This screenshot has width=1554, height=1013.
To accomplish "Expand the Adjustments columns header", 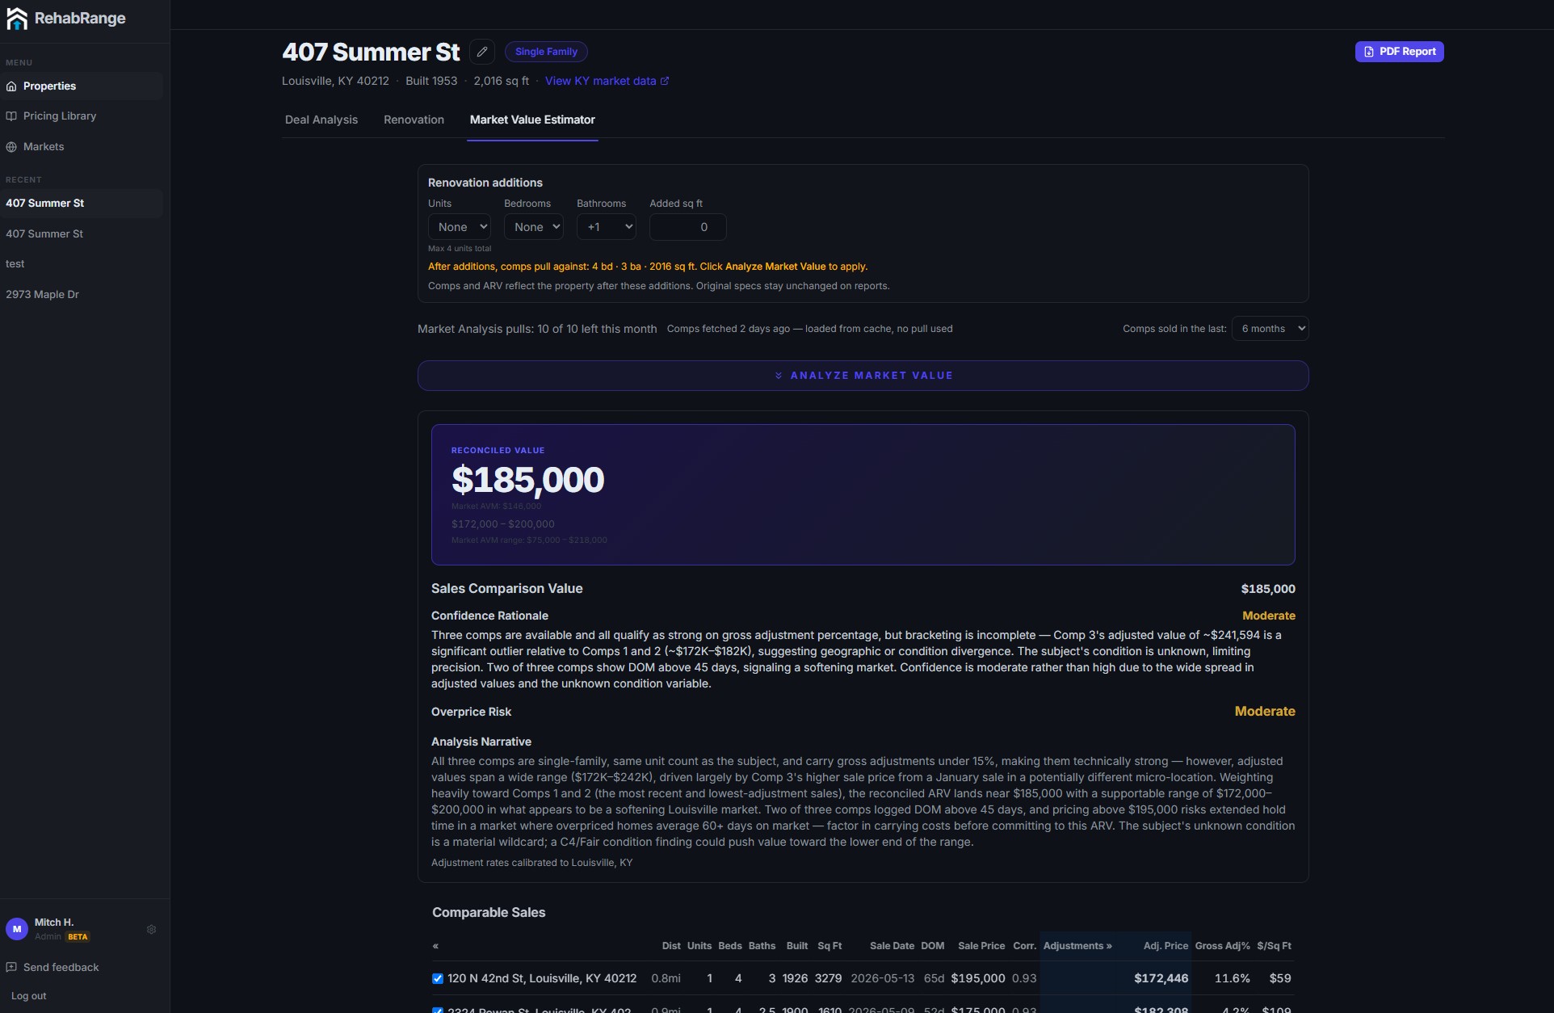I will (x=1077, y=946).
